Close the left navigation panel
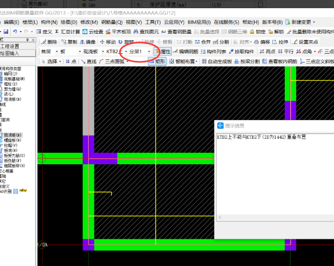334x266 pixels. click(x=33, y=40)
